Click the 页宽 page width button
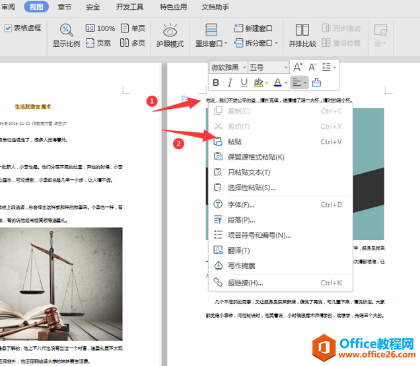Screen dimensions: 420x366 click(98, 42)
